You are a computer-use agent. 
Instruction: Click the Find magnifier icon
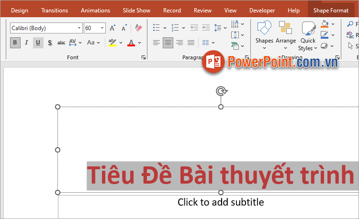click(x=350, y=24)
